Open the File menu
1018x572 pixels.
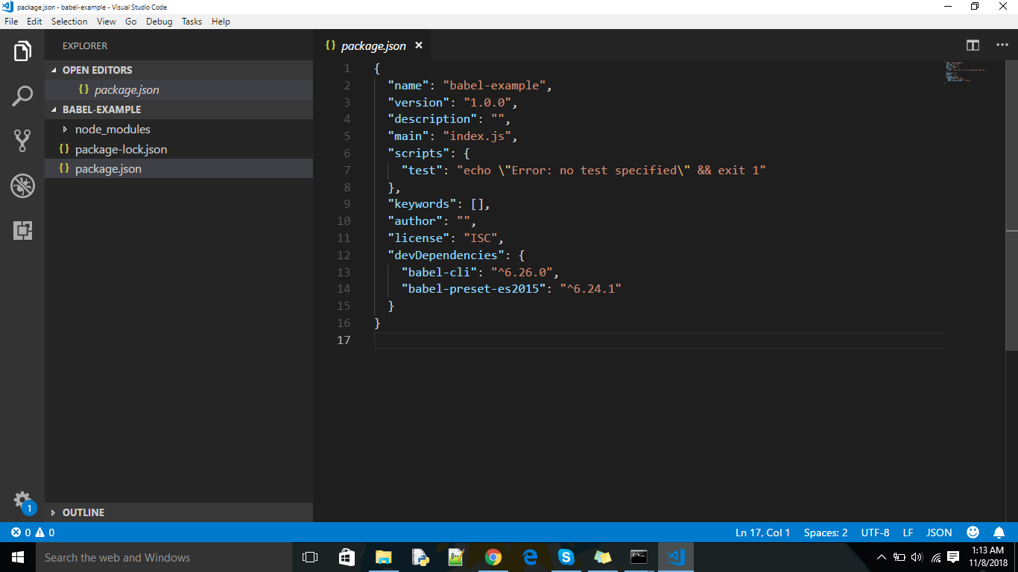(x=11, y=22)
